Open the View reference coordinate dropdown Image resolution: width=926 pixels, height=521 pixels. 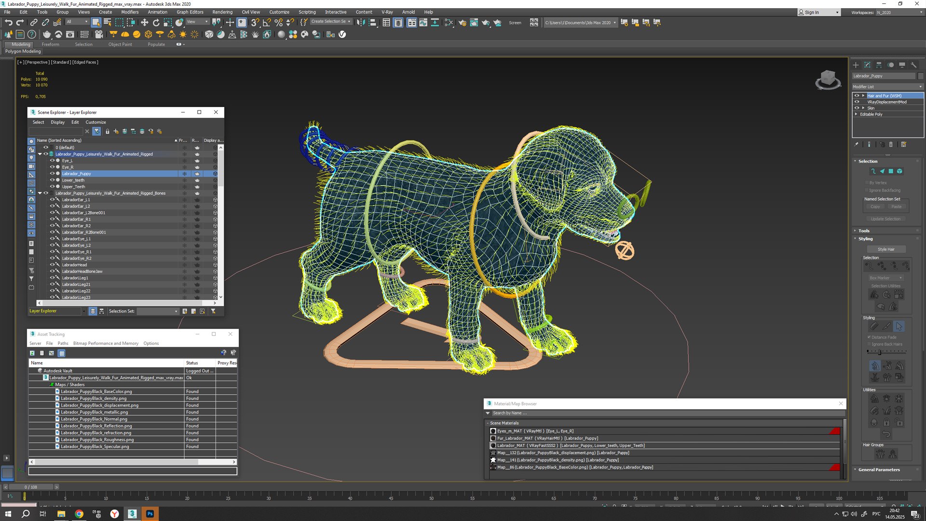point(197,22)
